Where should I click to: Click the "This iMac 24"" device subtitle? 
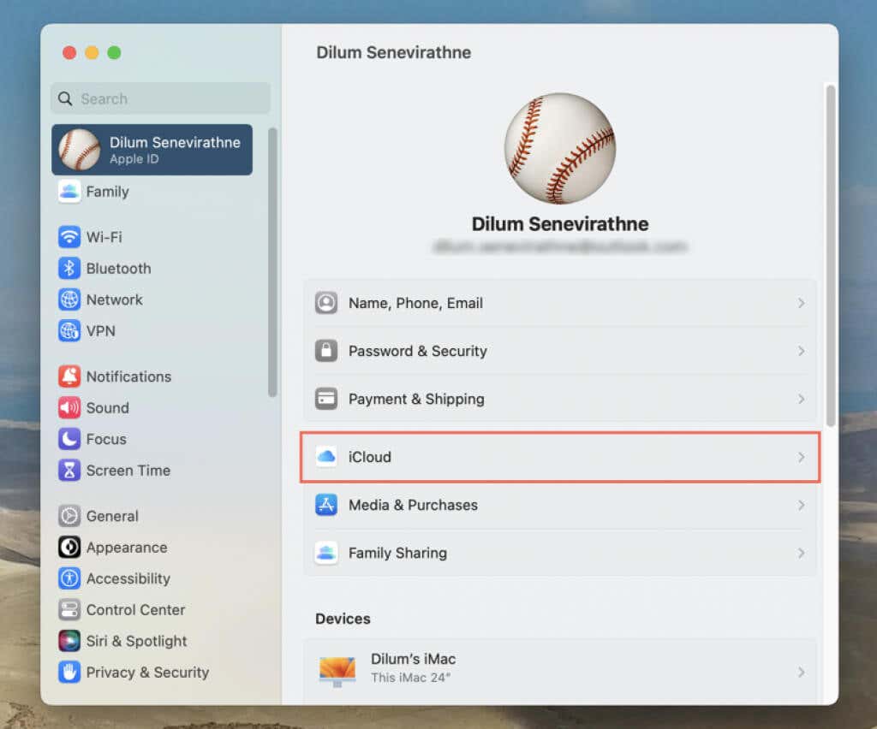(x=410, y=678)
